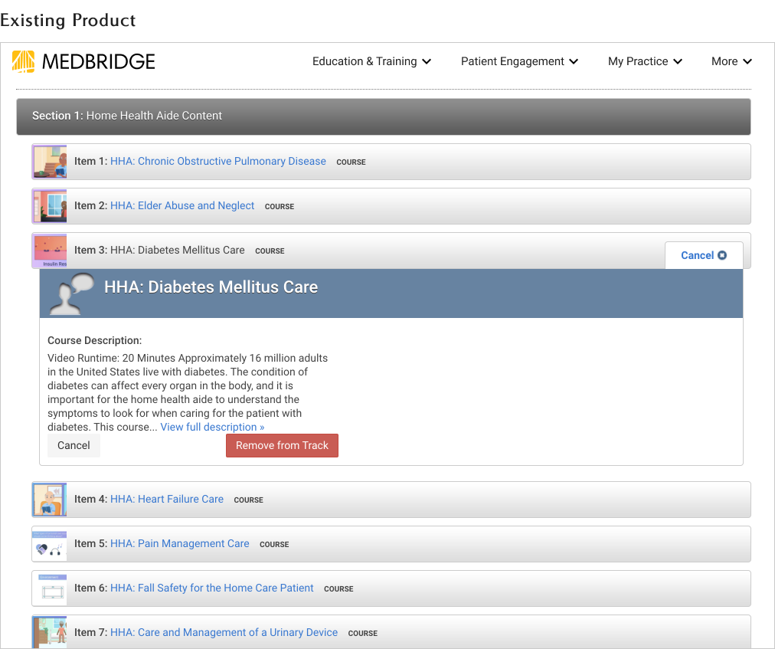Click the Course Description: label

pos(94,340)
